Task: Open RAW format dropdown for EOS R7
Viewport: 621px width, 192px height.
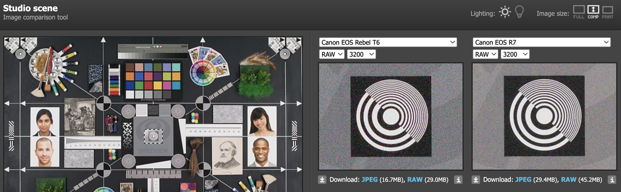Action: [x=486, y=54]
